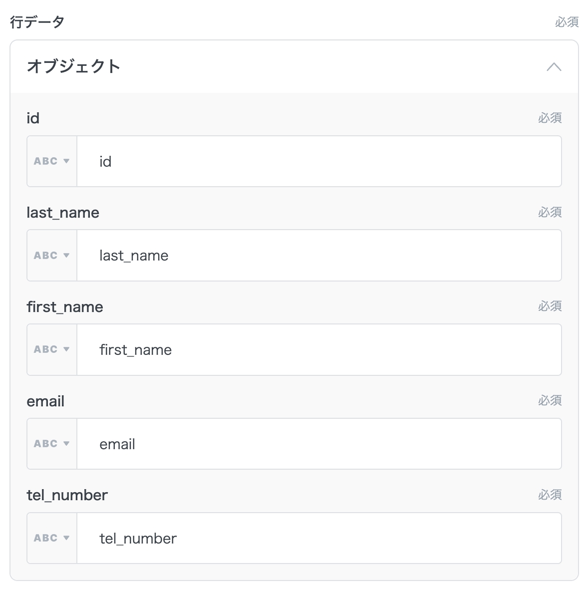The height and width of the screenshot is (589, 588).
Task: Open the ABC type dropdown for last_name
Action: click(x=51, y=256)
